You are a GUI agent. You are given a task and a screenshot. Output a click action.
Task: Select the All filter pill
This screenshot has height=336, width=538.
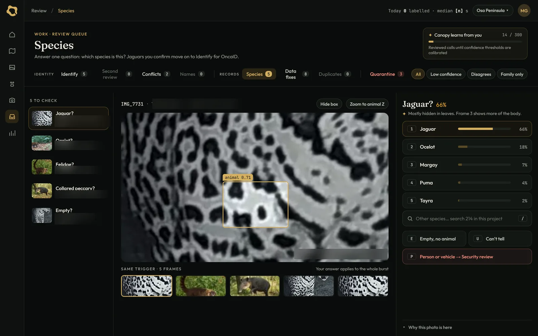tap(418, 74)
